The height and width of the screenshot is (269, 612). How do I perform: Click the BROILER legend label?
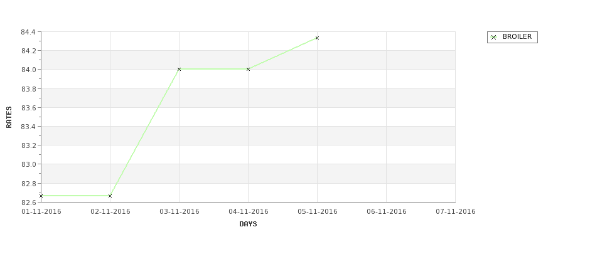pyautogui.click(x=517, y=36)
